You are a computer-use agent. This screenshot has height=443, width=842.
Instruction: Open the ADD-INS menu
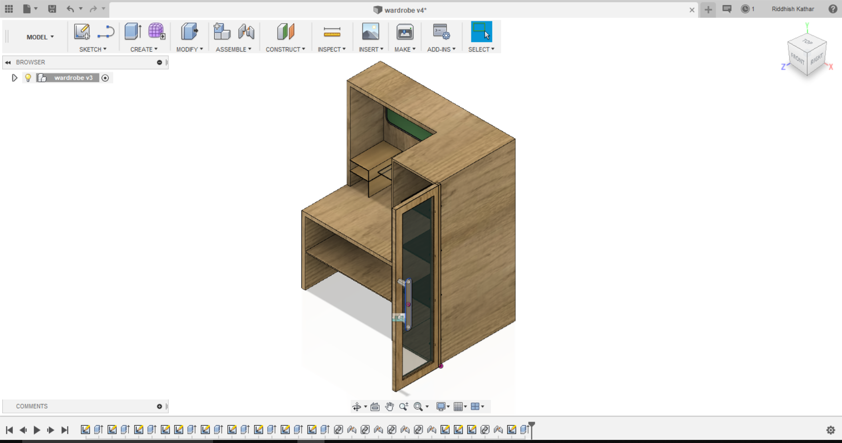[441, 49]
